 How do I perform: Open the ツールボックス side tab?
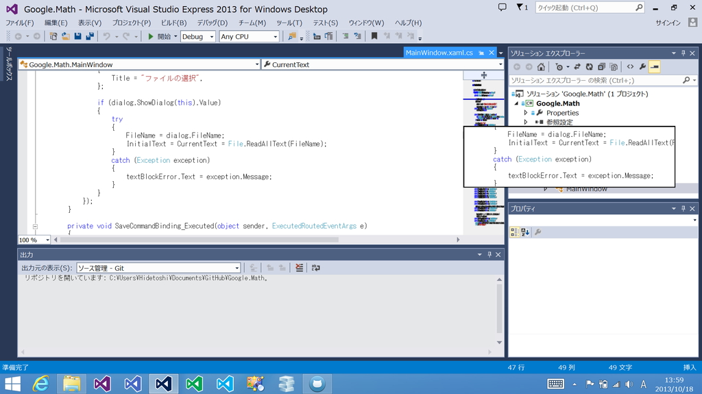[9, 64]
